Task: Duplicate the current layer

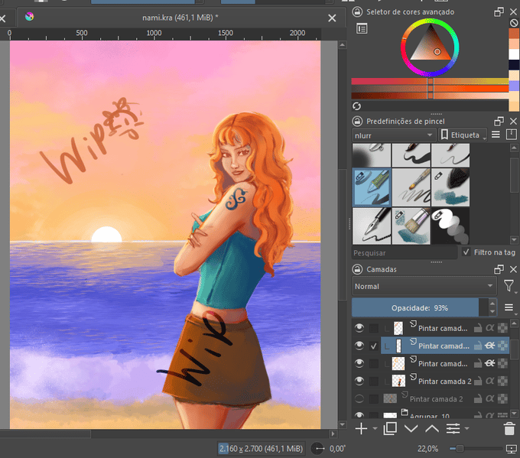Action: pyautogui.click(x=390, y=428)
